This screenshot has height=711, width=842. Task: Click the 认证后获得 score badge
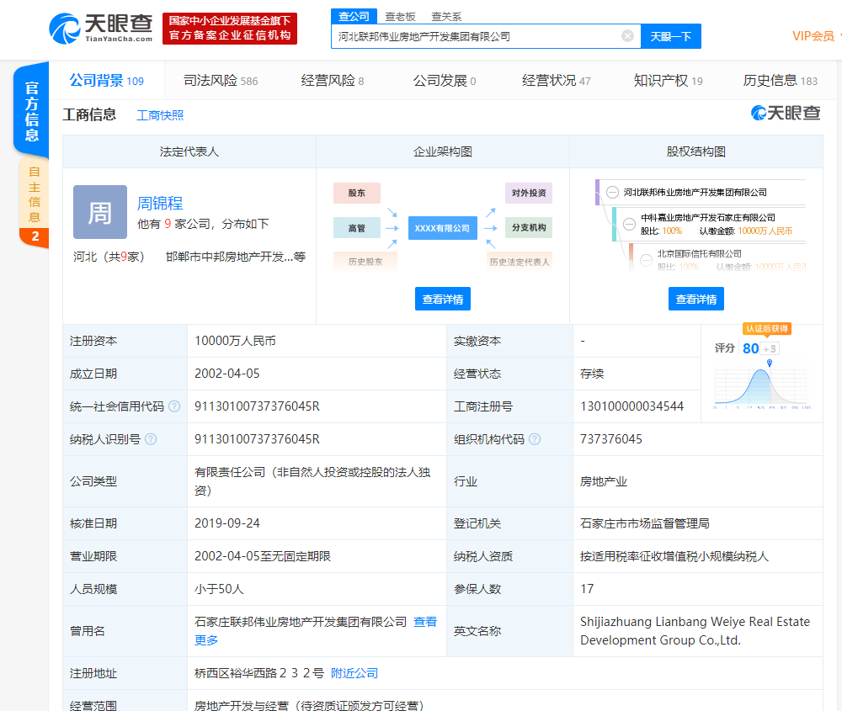coord(766,328)
